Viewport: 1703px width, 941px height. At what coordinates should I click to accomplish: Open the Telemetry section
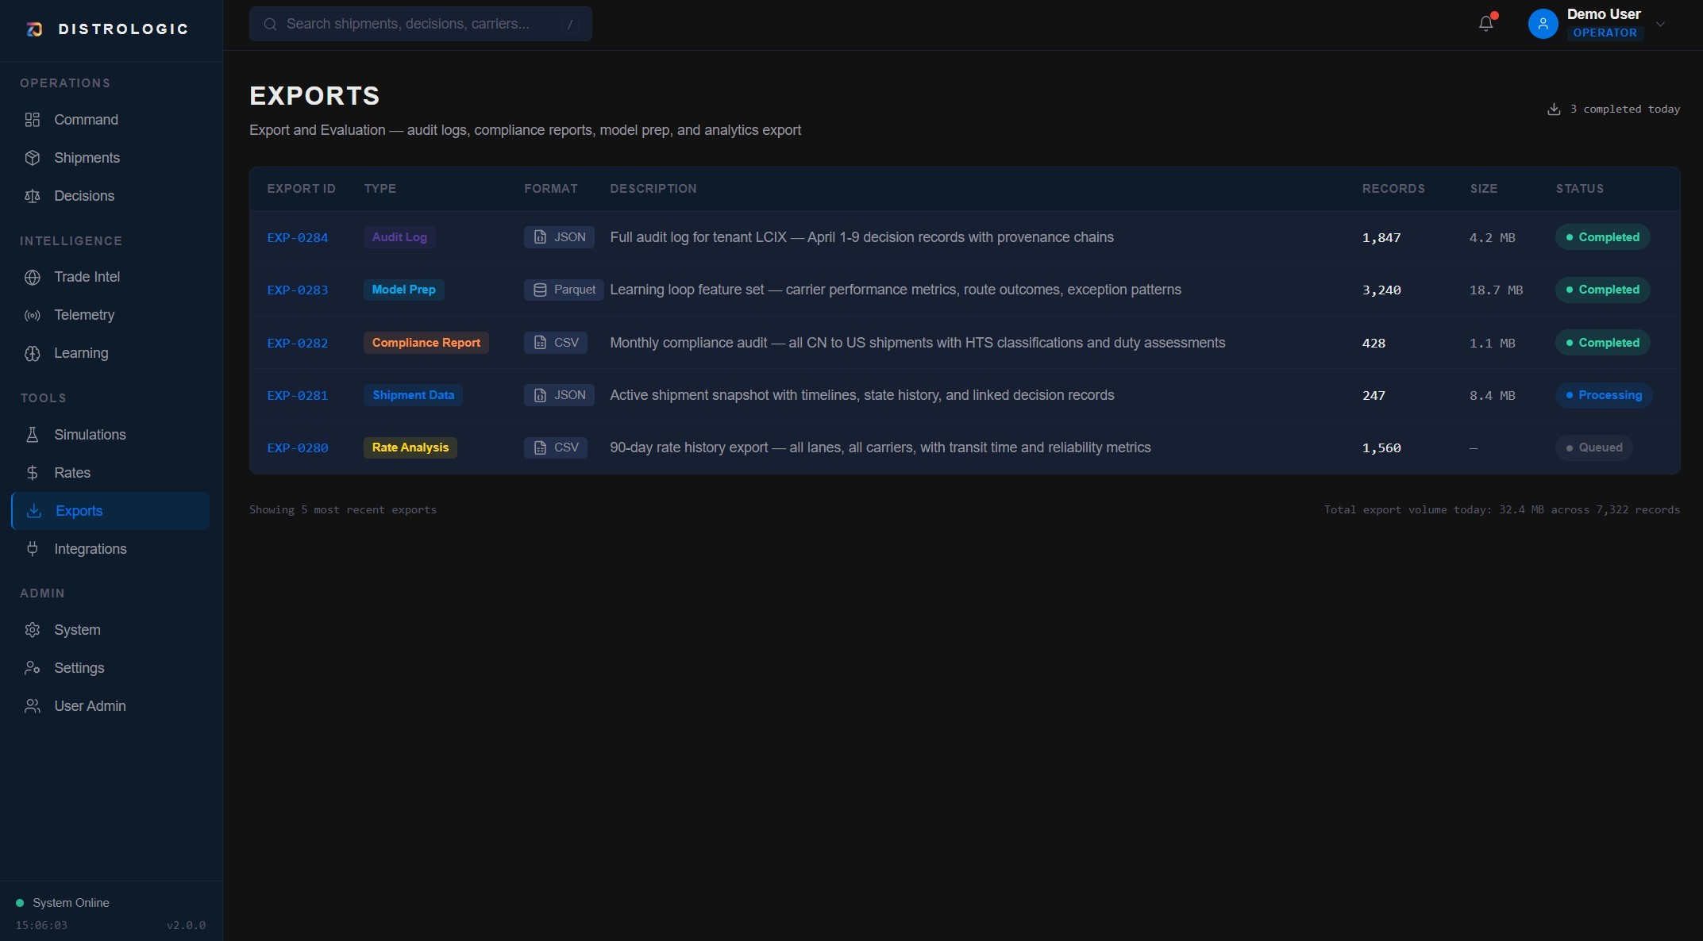pos(110,315)
